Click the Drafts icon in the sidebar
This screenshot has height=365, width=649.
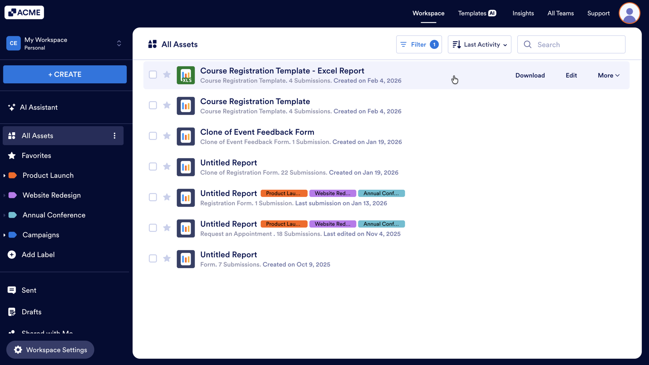(12, 312)
